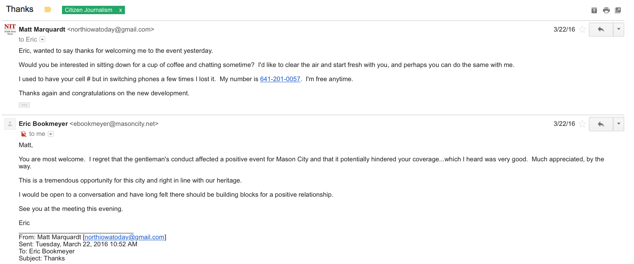This screenshot has height=264, width=634.
Task: Open conversation in new window
Action: pyautogui.click(x=618, y=10)
